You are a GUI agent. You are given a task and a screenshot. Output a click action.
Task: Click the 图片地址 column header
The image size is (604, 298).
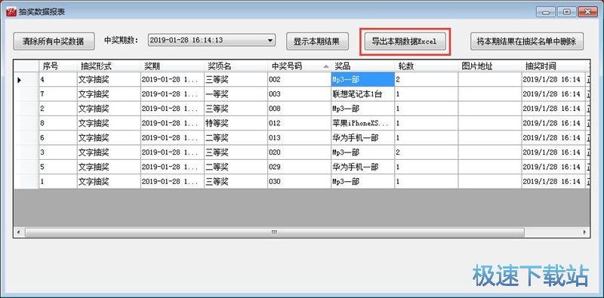[490, 66]
